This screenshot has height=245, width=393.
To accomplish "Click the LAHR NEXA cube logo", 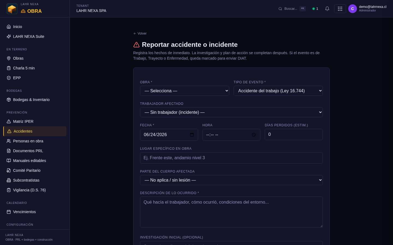I will tap(12, 9).
